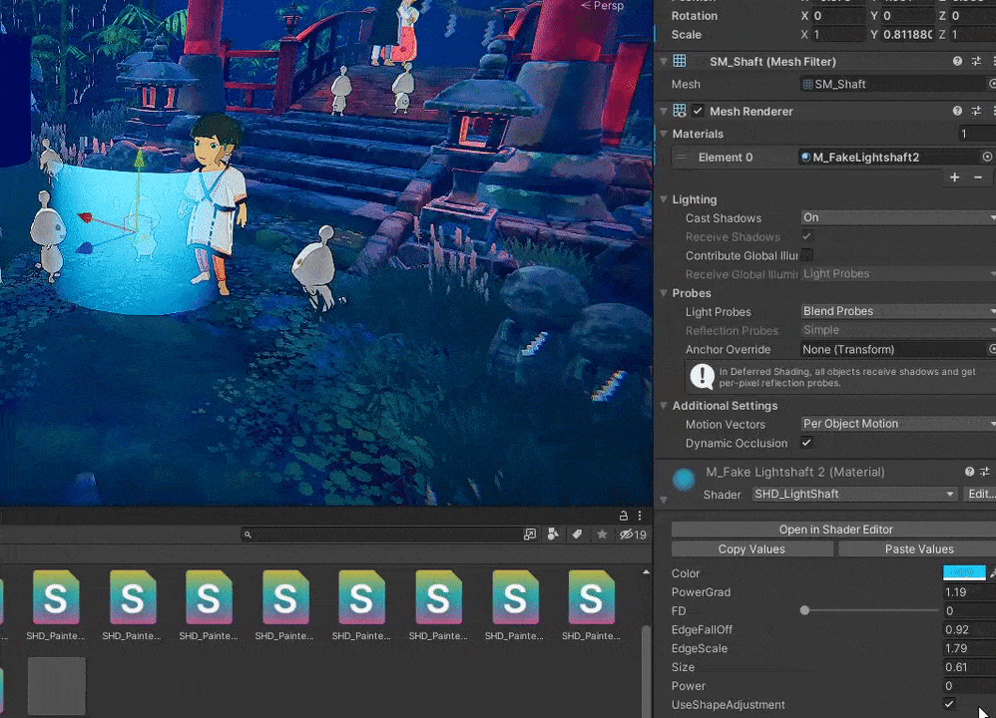The height and width of the screenshot is (718, 996).
Task: Click the cyan Color swatch
Action: click(x=963, y=573)
